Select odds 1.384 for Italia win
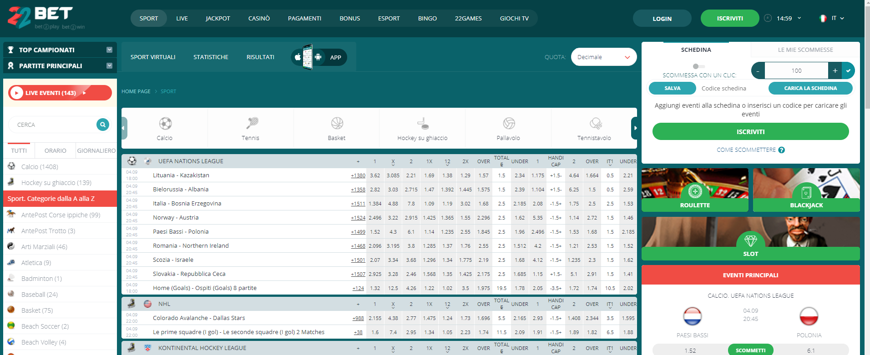 [375, 204]
